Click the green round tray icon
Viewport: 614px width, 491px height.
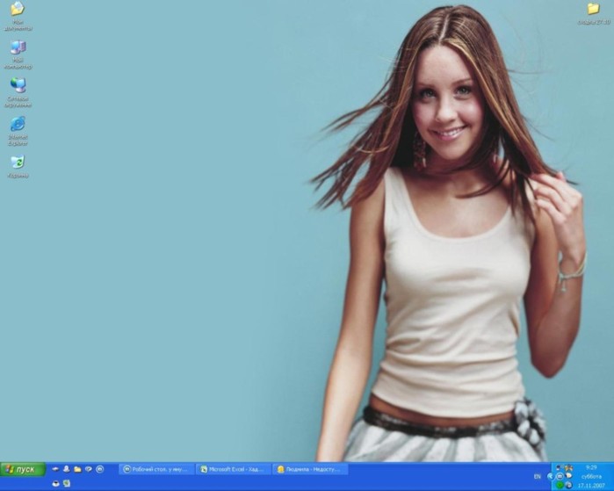pyautogui.click(x=560, y=485)
